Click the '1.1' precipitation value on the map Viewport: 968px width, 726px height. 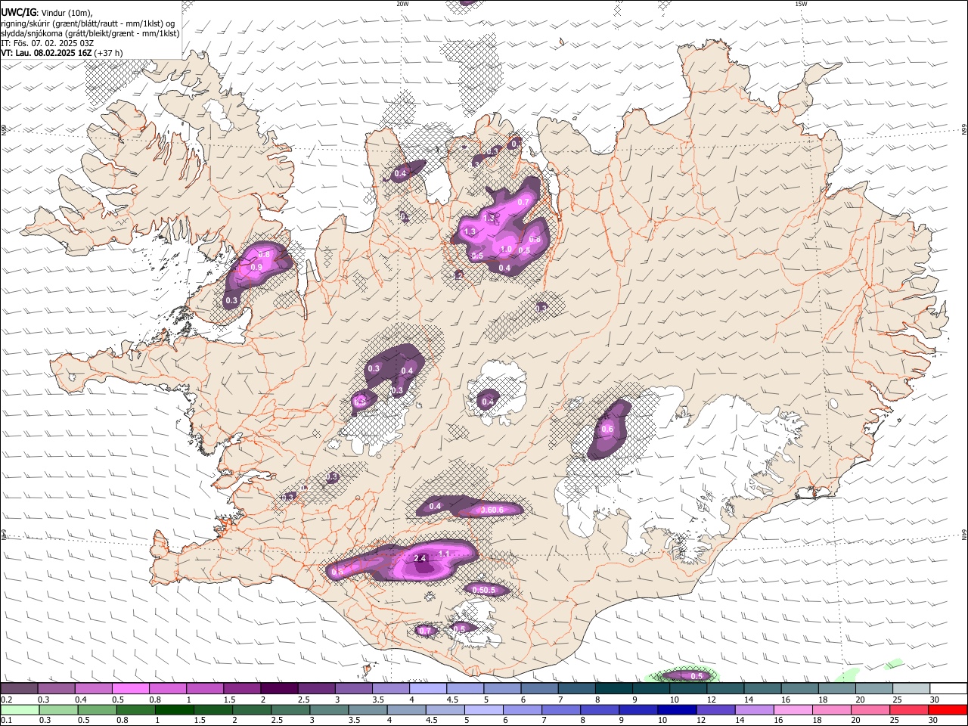(445, 554)
